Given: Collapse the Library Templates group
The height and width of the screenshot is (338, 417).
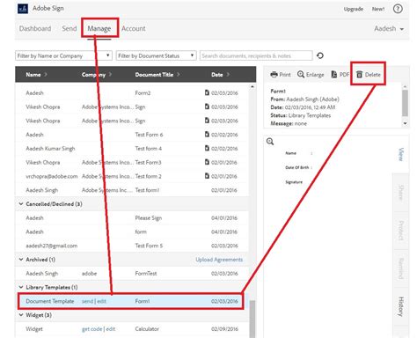Looking at the screenshot, I should [21, 287].
